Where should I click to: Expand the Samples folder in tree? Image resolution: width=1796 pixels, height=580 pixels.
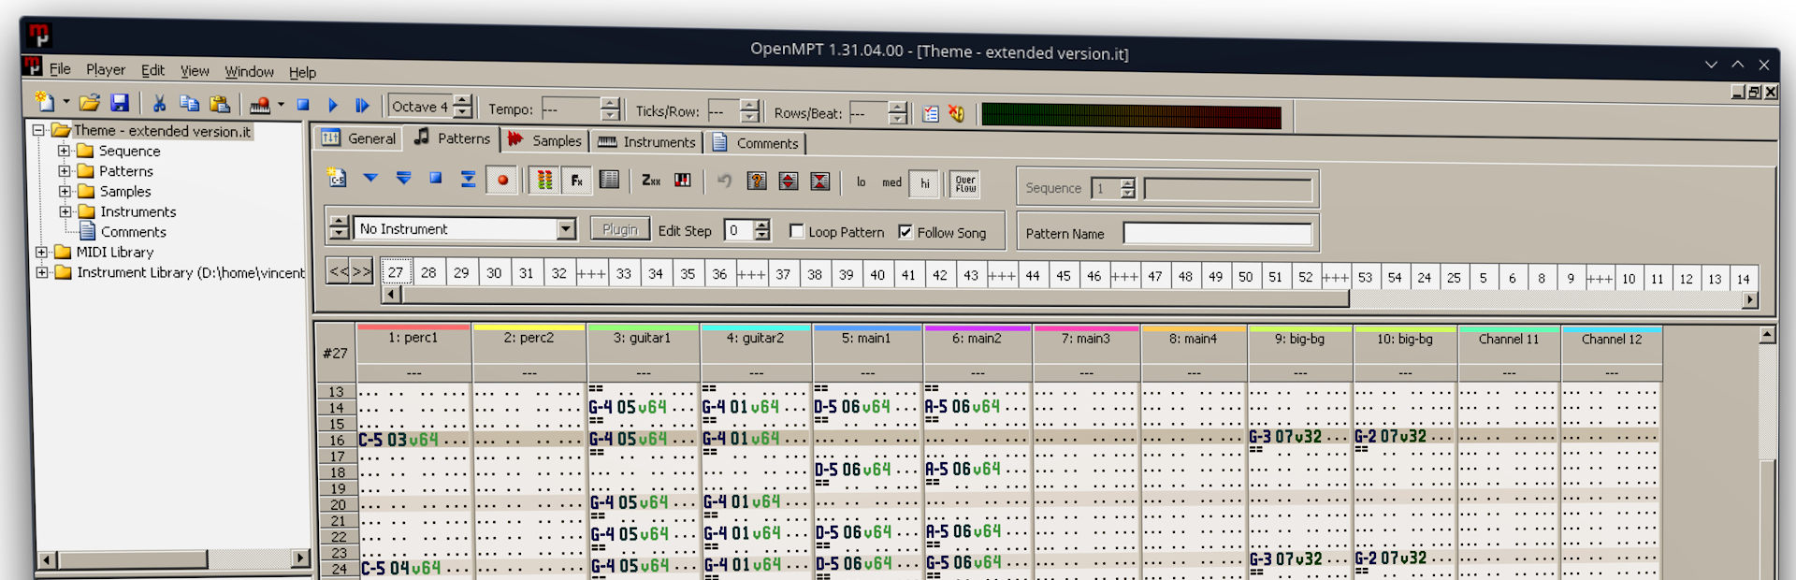pyautogui.click(x=65, y=191)
